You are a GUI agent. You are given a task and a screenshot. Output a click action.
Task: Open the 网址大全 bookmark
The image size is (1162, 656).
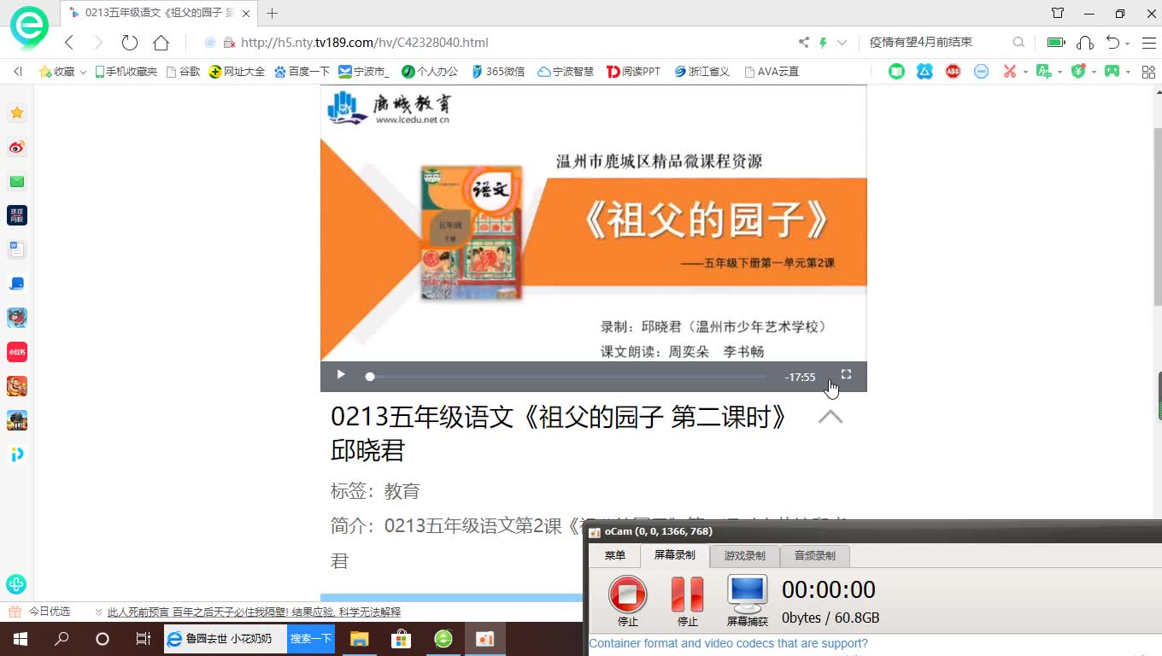(x=237, y=72)
